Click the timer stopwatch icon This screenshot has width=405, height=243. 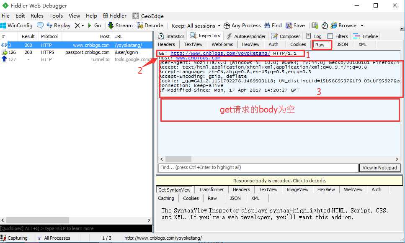click(x=325, y=26)
